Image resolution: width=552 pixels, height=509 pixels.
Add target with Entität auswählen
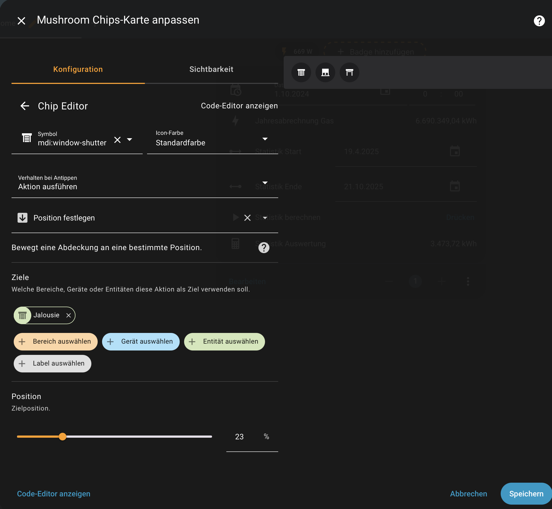224,341
